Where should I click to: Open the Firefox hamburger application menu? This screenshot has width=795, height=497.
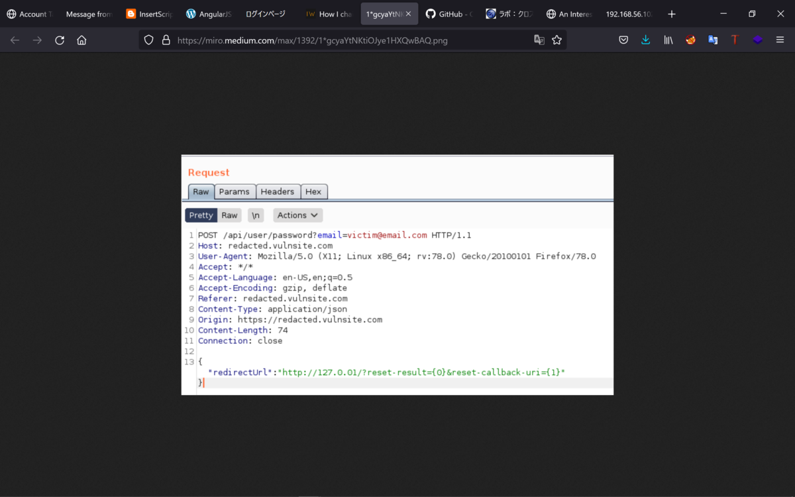click(780, 40)
